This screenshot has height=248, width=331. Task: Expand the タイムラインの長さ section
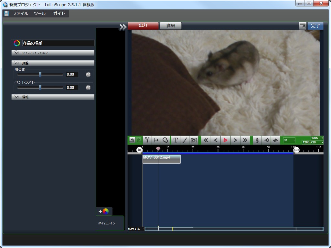53,53
